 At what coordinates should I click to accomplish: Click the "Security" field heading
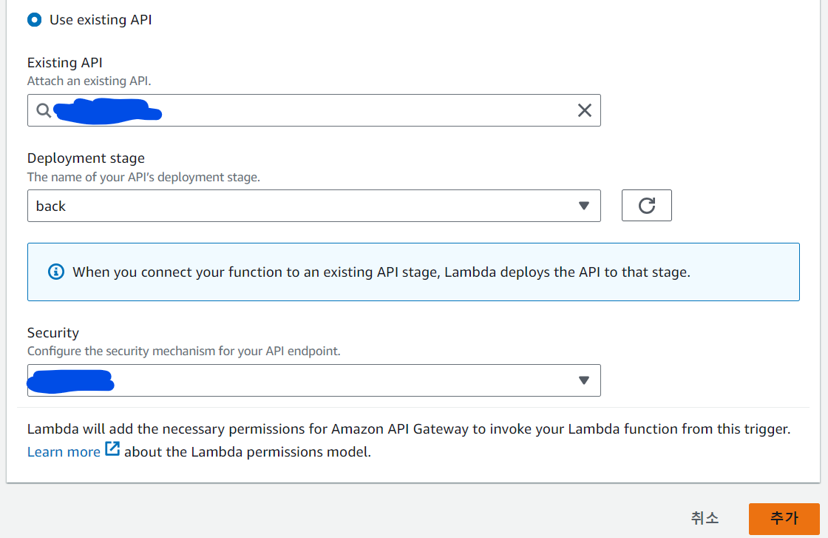(x=53, y=333)
